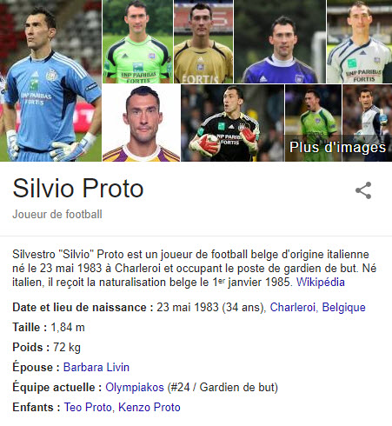The height and width of the screenshot is (426, 392).
Task: Open the Teo Proto link
Action: pyautogui.click(x=88, y=407)
